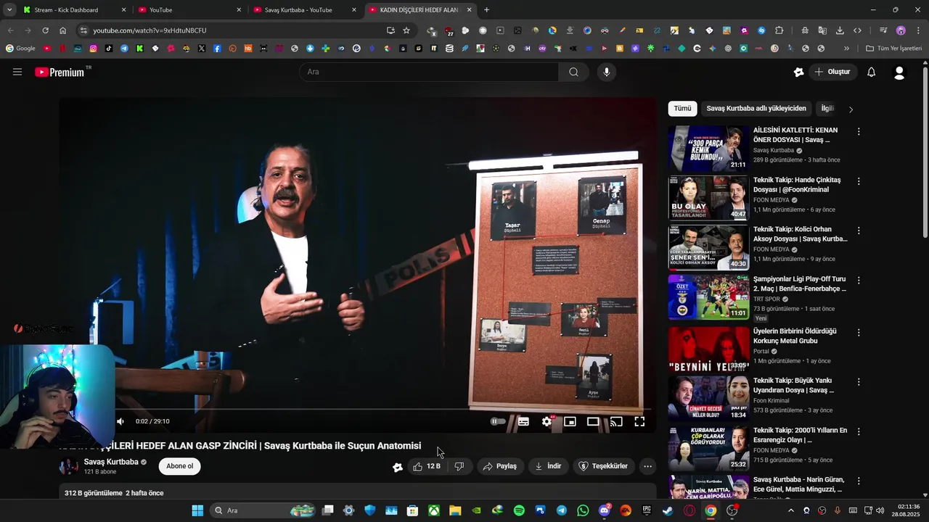This screenshot has width=929, height=522.
Task: Like the video (12 B)
Action: click(x=427, y=466)
